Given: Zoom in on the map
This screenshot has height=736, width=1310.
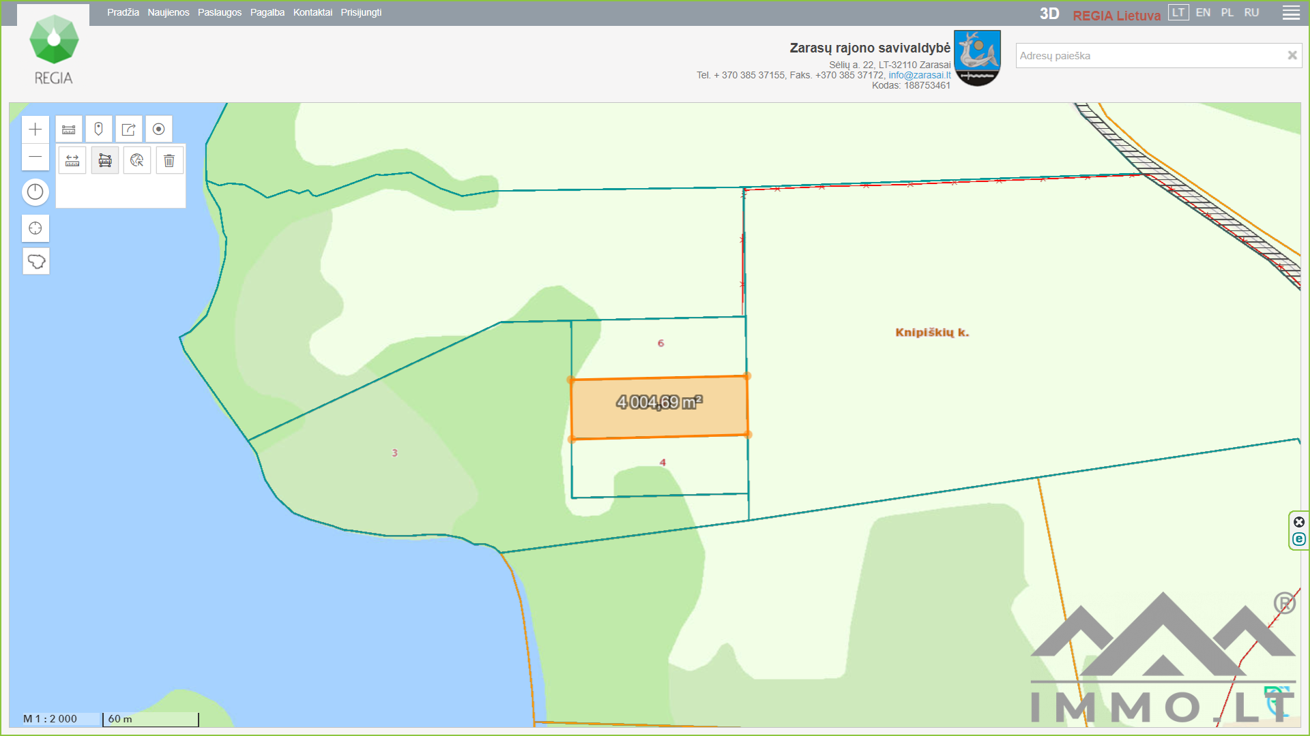Looking at the screenshot, I should coord(35,129).
